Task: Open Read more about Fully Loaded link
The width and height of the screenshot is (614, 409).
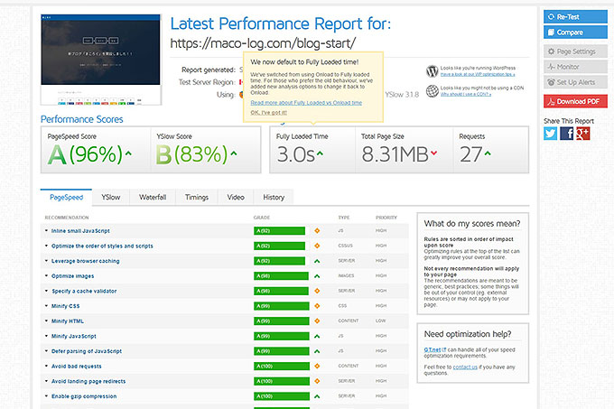Action: pos(306,103)
